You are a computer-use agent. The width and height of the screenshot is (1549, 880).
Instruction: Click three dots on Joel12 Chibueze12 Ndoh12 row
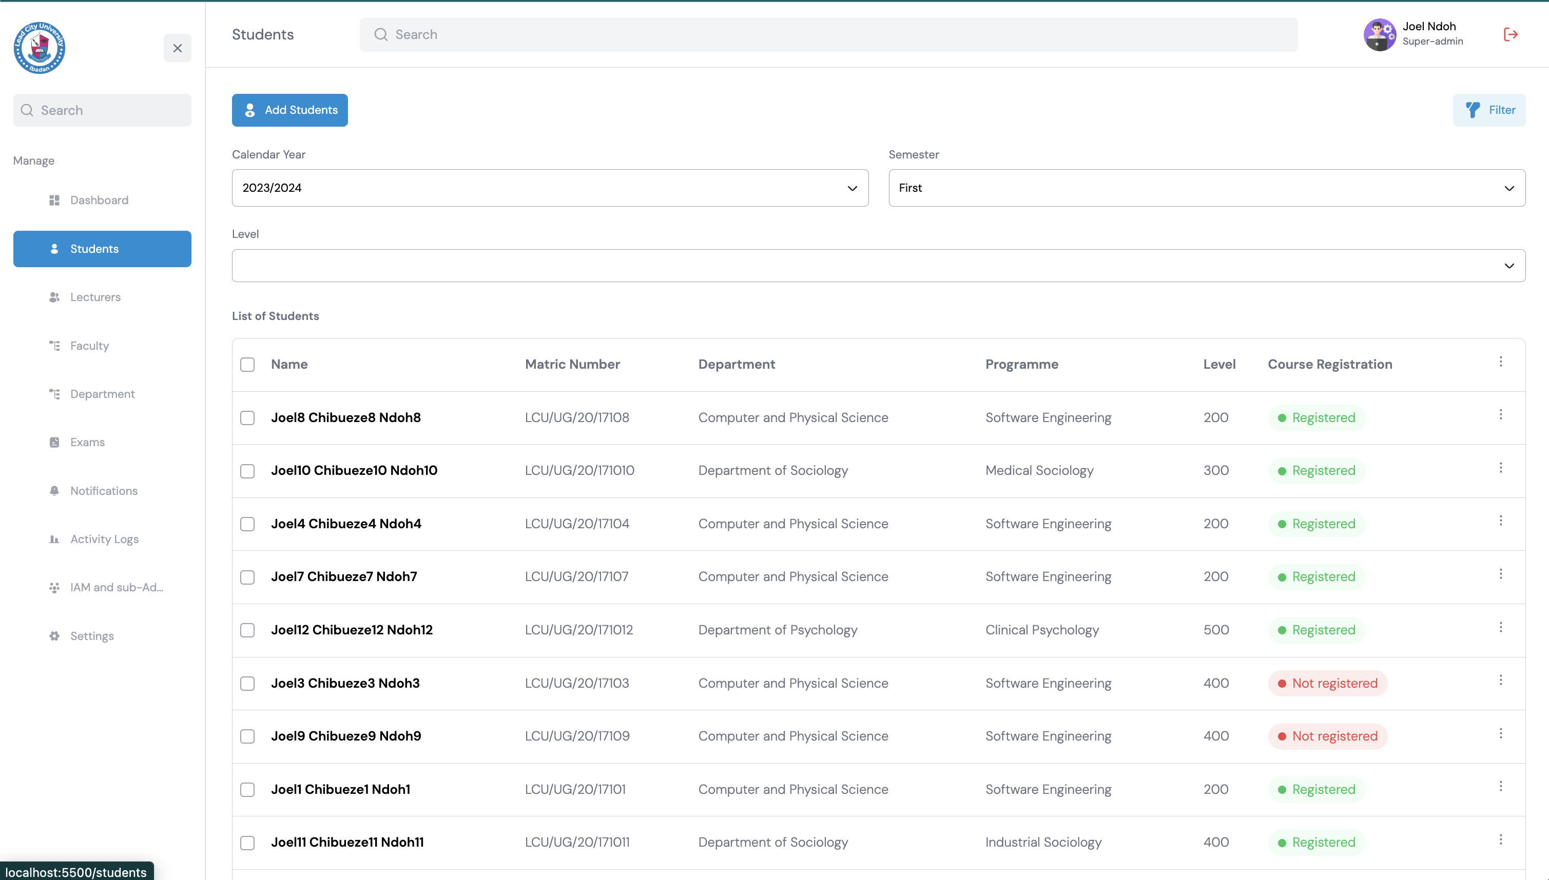[x=1501, y=627]
